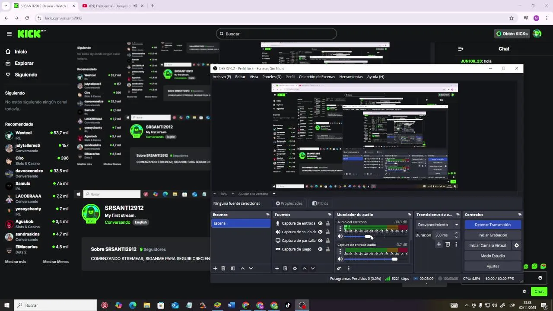Open scene filters icon in Escenas panel
Viewport: 553px width, 311px height.
[233, 268]
